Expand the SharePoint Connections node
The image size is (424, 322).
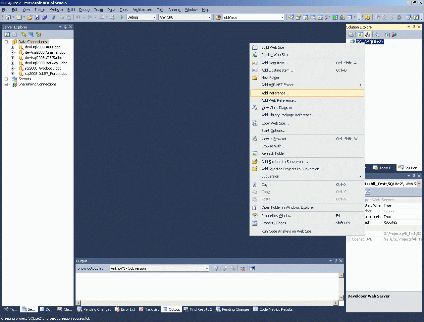pos(6,84)
